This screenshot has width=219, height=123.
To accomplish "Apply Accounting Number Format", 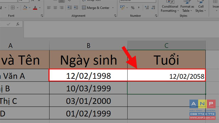I will pyautogui.click(x=122, y=7).
